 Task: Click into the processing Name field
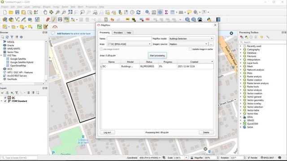pos(129,38)
